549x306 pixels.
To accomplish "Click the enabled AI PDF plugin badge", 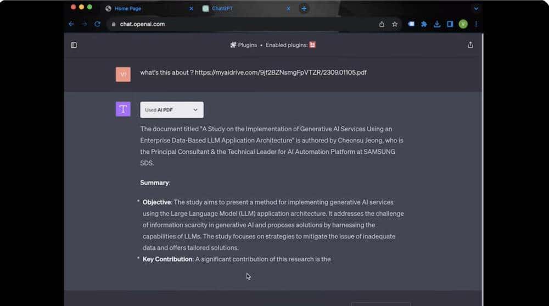I will click(x=312, y=45).
